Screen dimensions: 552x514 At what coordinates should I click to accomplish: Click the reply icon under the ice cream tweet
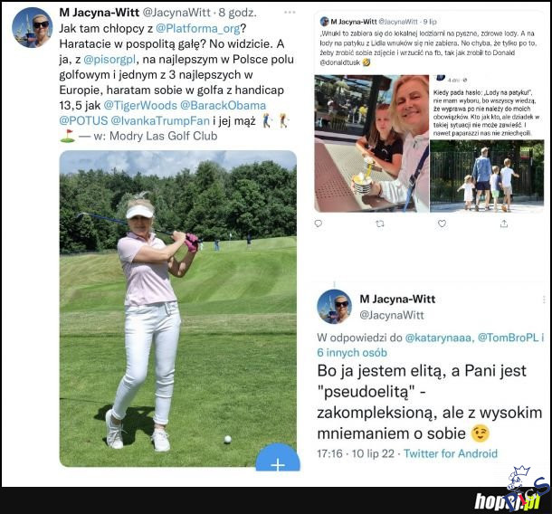click(x=319, y=224)
